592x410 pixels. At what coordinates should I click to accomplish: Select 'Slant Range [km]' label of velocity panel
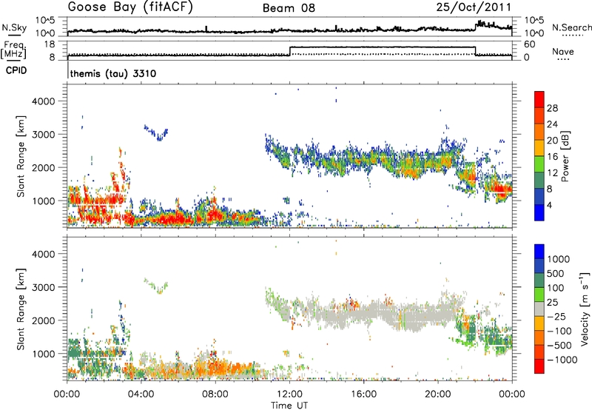(21, 309)
